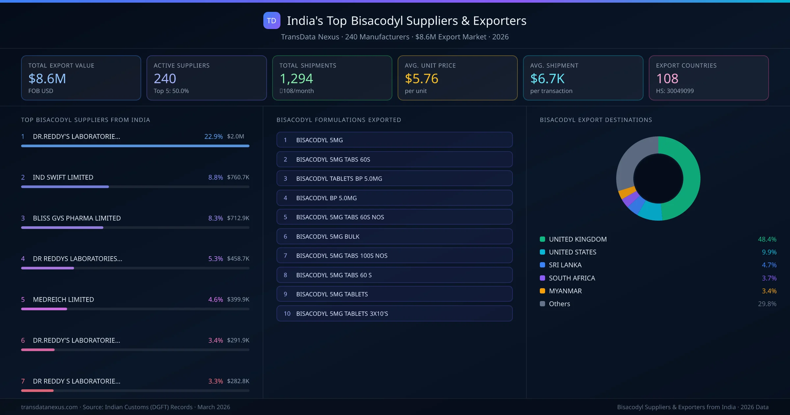Click the donut chart center
This screenshot has width=790, height=415.
click(658, 178)
